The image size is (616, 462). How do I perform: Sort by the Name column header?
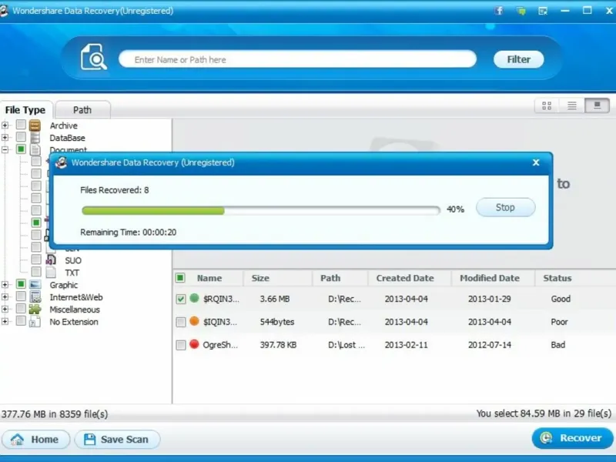[x=209, y=278]
